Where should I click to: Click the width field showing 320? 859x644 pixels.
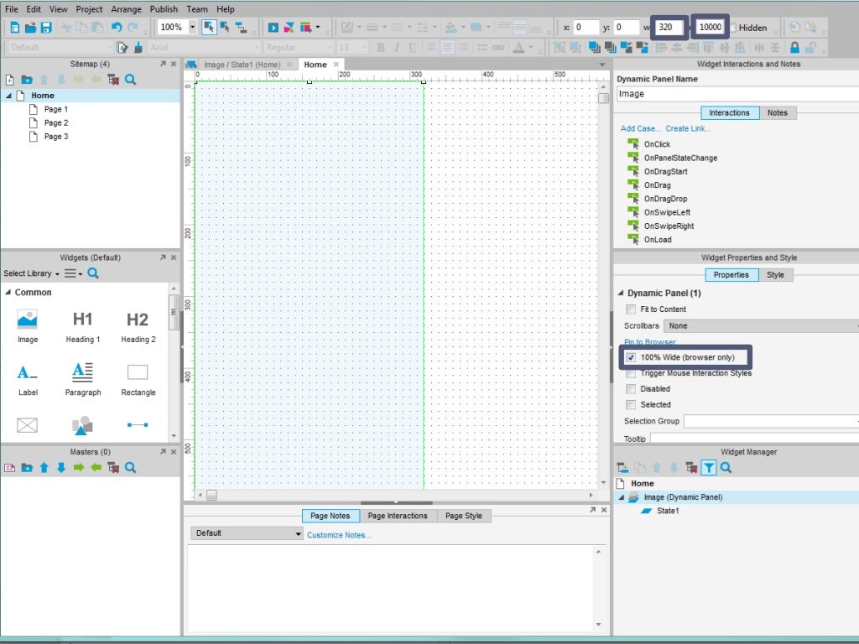click(x=669, y=27)
